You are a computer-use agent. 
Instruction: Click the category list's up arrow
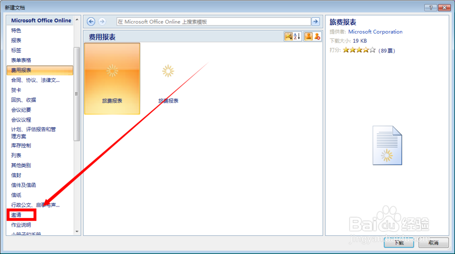tap(77, 20)
